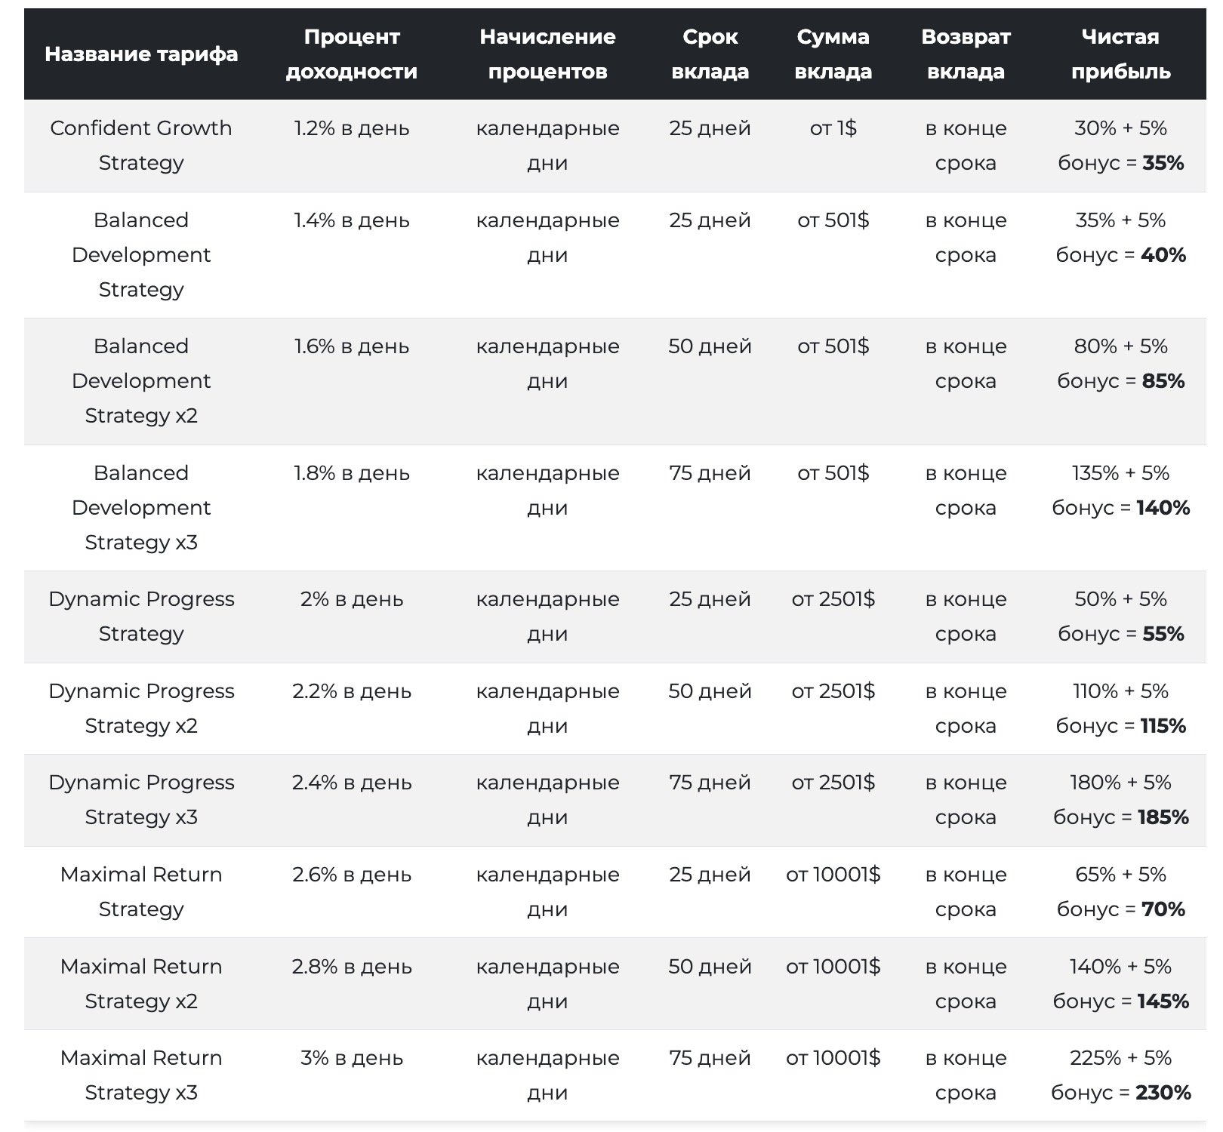This screenshot has width=1223, height=1132.
Task: Click the 'Сумма вклада' column header
Action: (833, 54)
